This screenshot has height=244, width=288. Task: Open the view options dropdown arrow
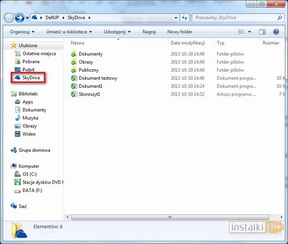point(249,32)
